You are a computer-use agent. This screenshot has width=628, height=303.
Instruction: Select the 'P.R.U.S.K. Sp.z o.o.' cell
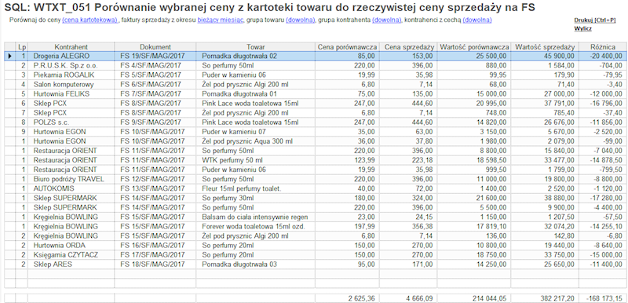[x=71, y=66]
